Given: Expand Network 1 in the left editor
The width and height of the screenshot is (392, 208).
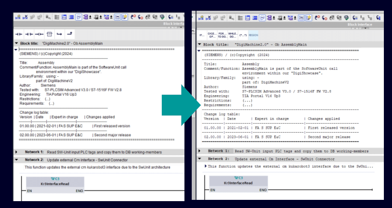Looking at the screenshot, I should tap(16, 152).
